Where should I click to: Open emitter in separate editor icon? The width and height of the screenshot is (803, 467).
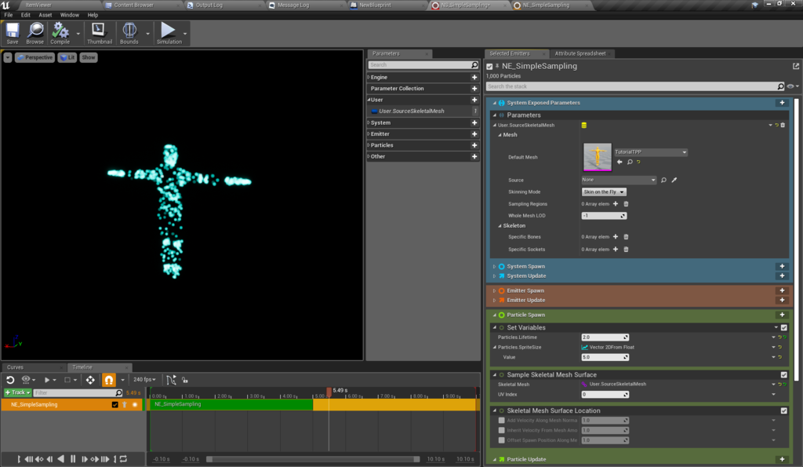(x=796, y=66)
